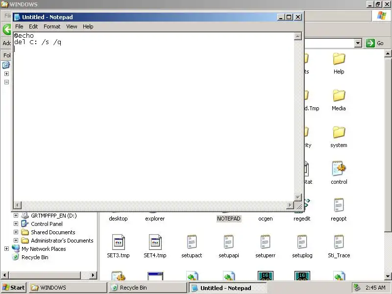Open the Explorer address bar dropdown arrow
This screenshot has height=294, width=392.
[358, 43]
